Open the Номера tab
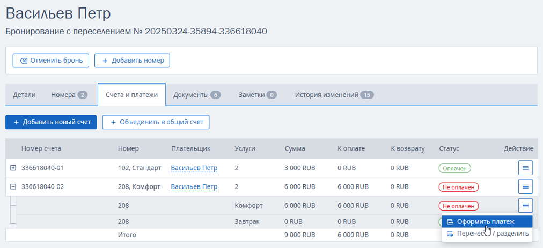Image resolution: width=543 pixels, height=248 pixels. (69, 95)
